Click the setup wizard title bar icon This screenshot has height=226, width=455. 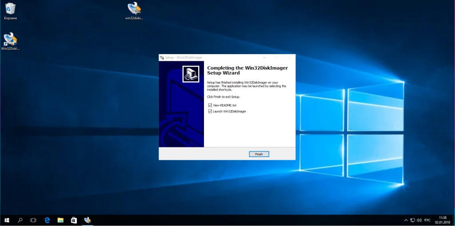click(162, 57)
